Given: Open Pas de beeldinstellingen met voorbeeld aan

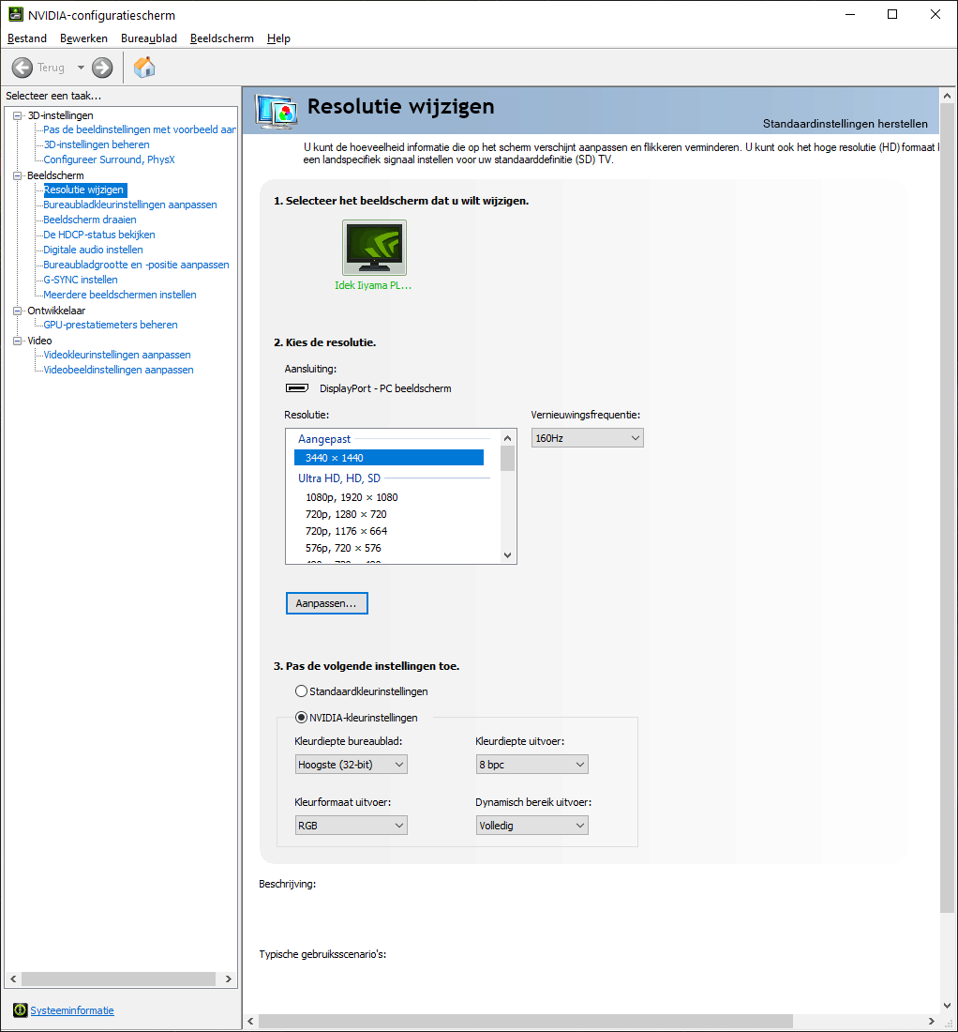Looking at the screenshot, I should [x=140, y=129].
